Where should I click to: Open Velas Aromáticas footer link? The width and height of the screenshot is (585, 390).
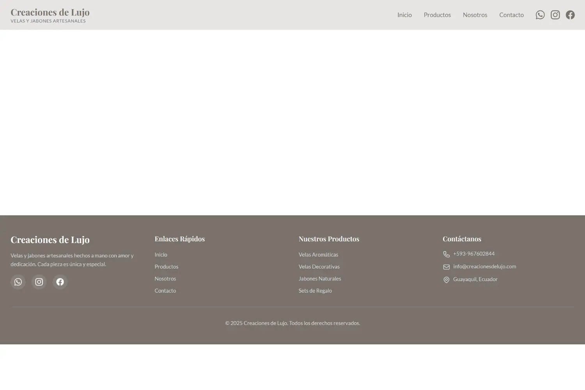[318, 255]
